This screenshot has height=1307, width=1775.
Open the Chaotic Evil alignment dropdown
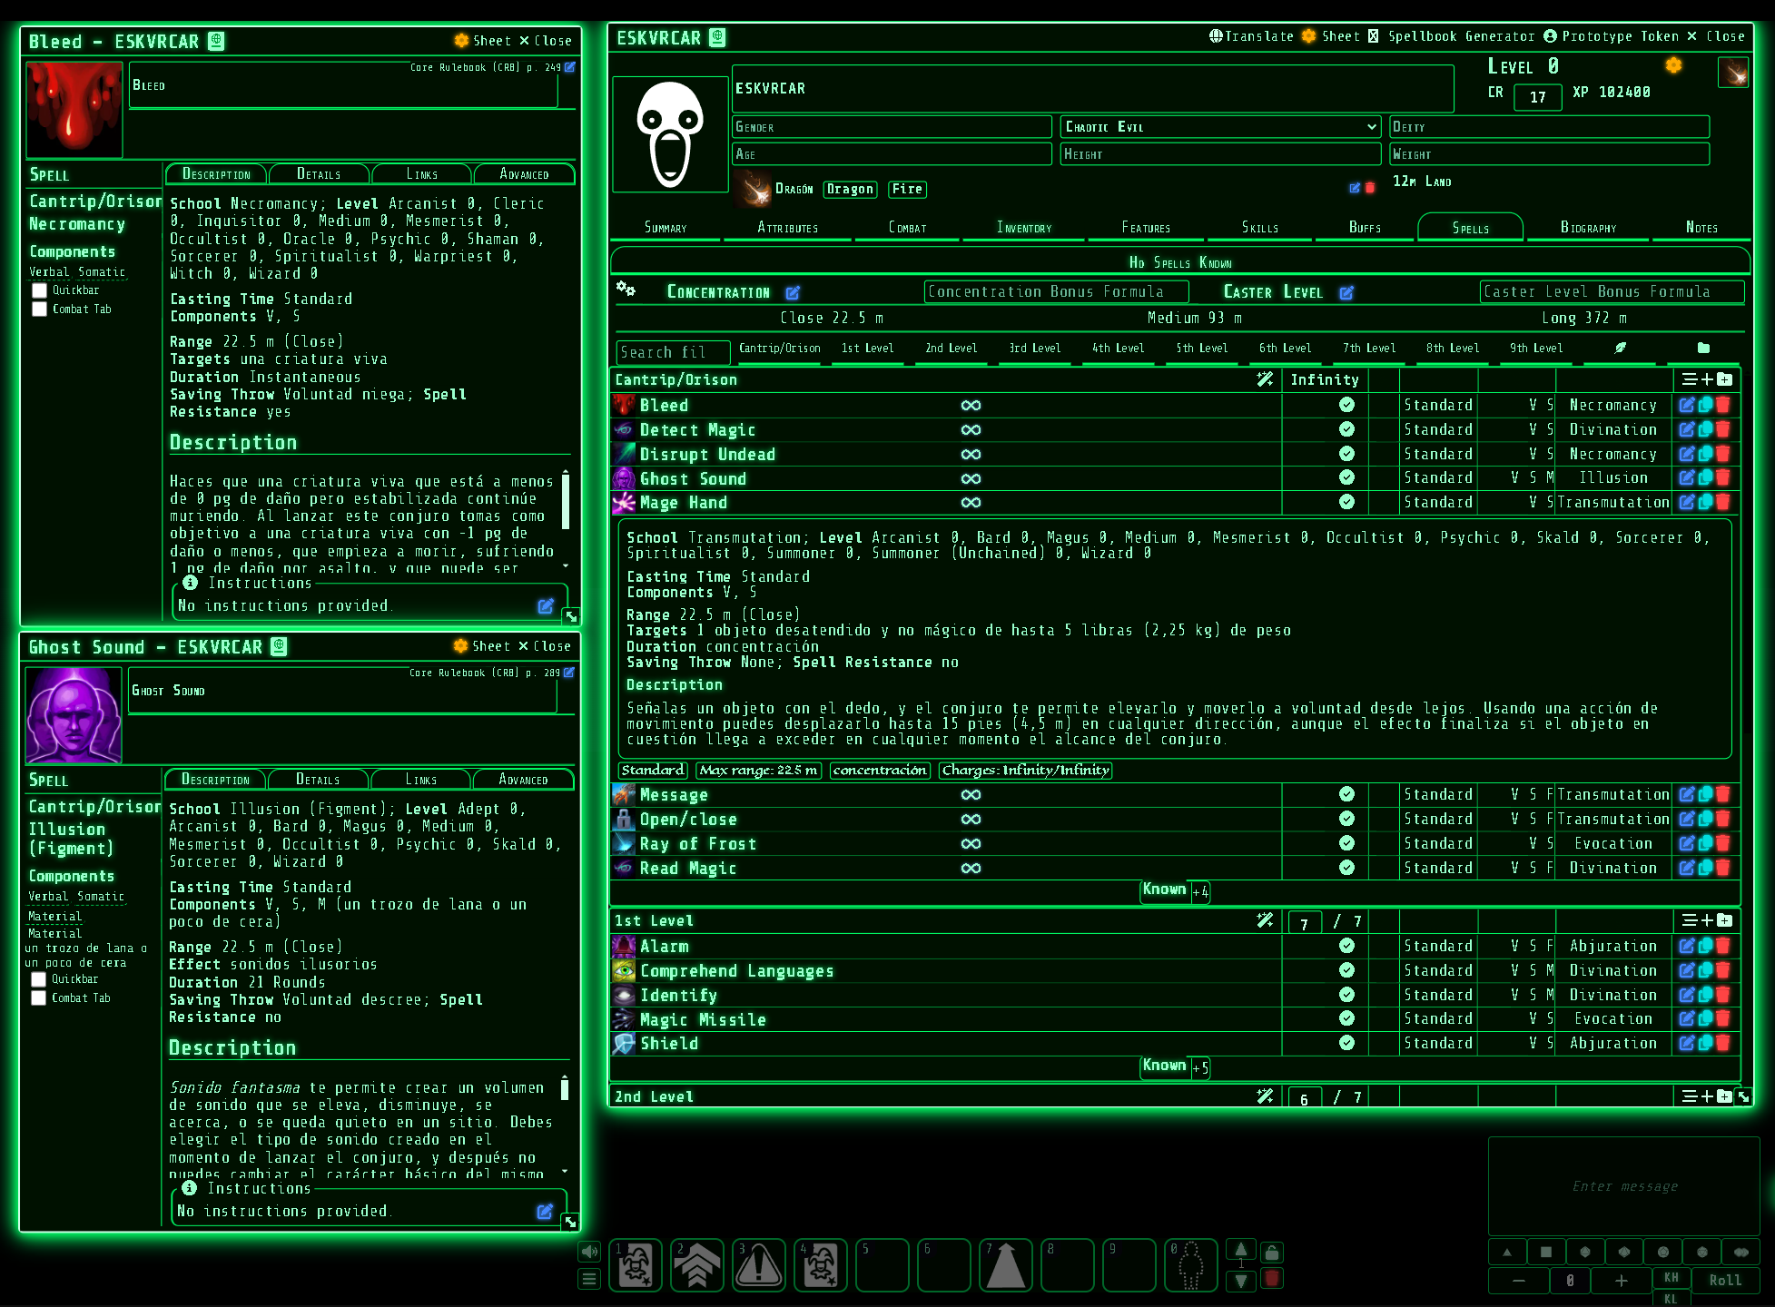pos(1220,127)
